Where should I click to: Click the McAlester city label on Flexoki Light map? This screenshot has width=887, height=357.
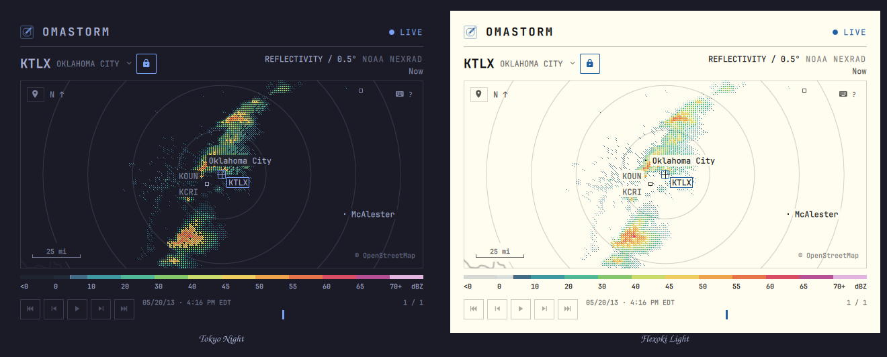point(816,215)
